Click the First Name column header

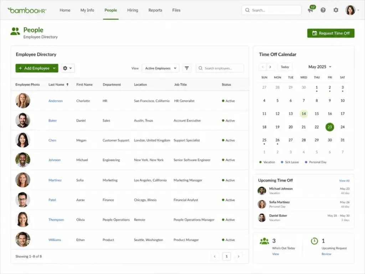tap(84, 85)
